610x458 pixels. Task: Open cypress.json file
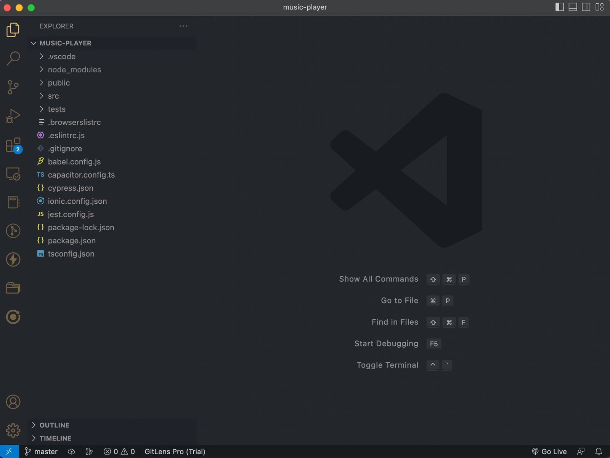(112, 188)
